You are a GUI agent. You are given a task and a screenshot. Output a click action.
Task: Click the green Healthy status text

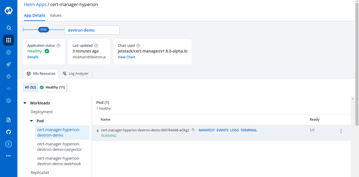[34, 51]
